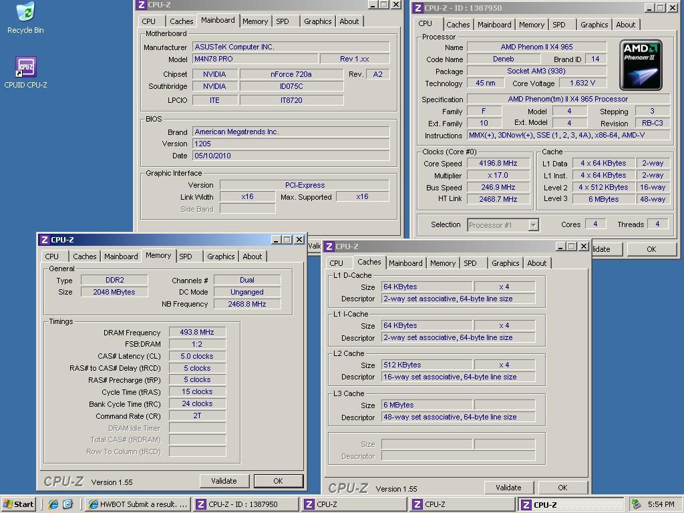Select About tab in the Memory window
Viewport: 684px width, 513px height.
[x=252, y=256]
